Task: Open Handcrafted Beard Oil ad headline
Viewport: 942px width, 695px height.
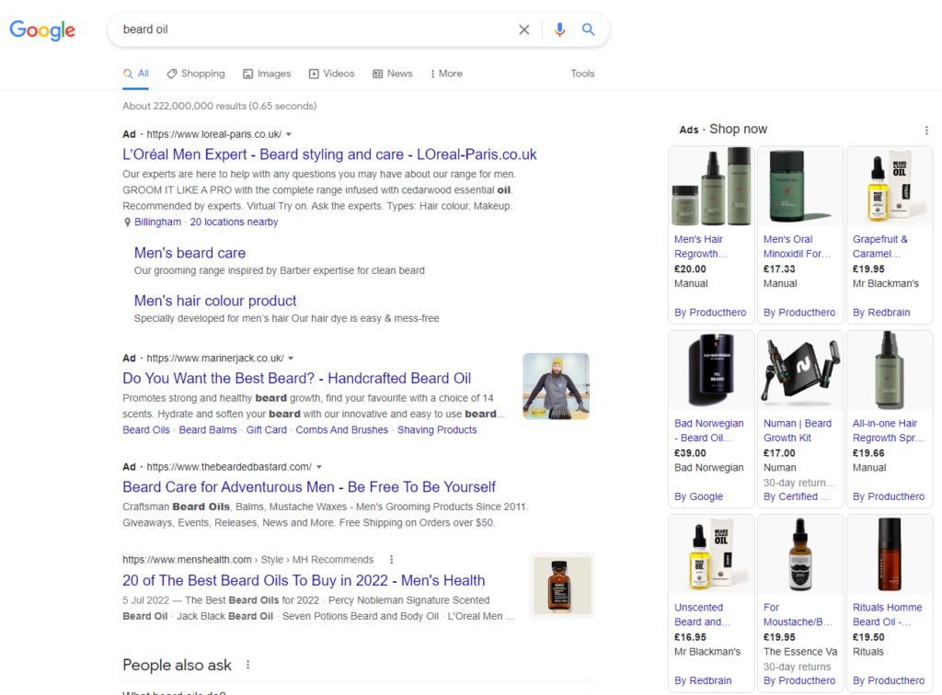Action: 297,379
